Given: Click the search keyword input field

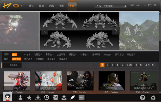Looking at the screenshot, I should tap(113, 6).
